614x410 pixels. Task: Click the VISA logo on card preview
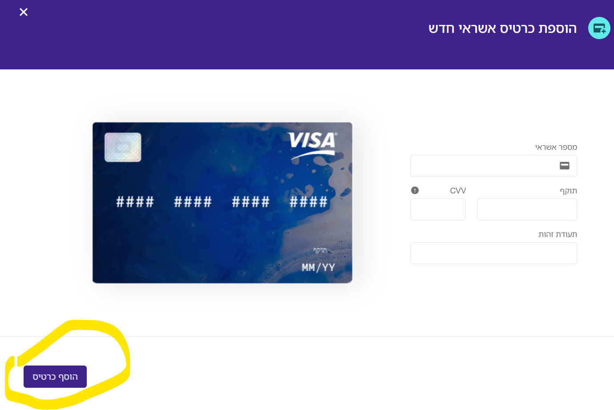[x=313, y=145]
